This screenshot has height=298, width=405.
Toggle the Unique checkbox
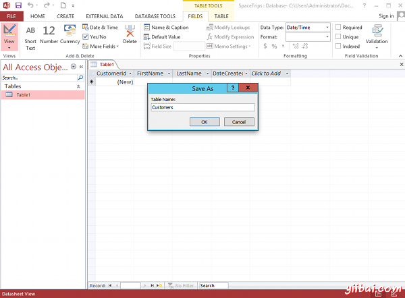pos(338,37)
